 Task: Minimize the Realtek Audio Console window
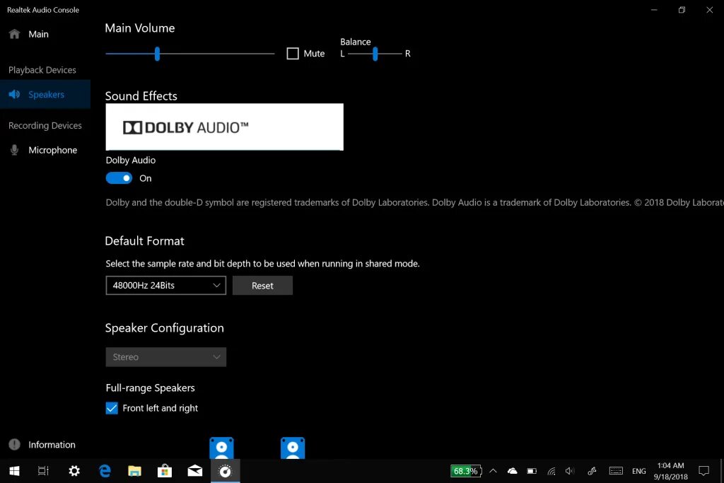click(654, 10)
